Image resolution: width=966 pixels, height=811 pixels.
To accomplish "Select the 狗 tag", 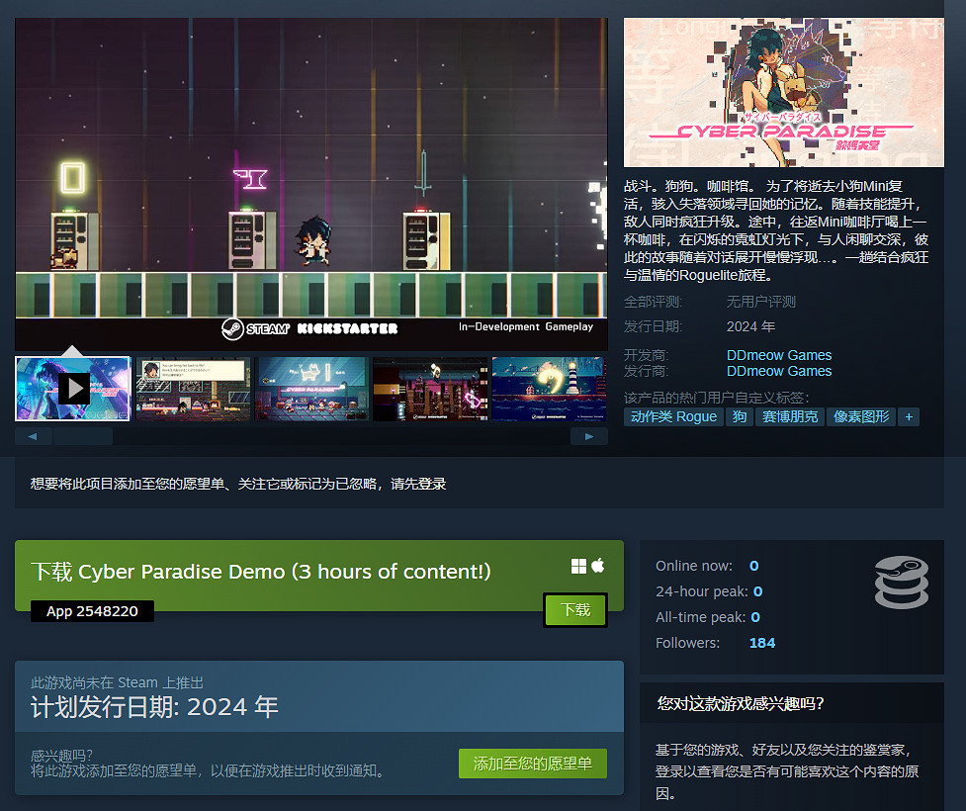I will 740,416.
